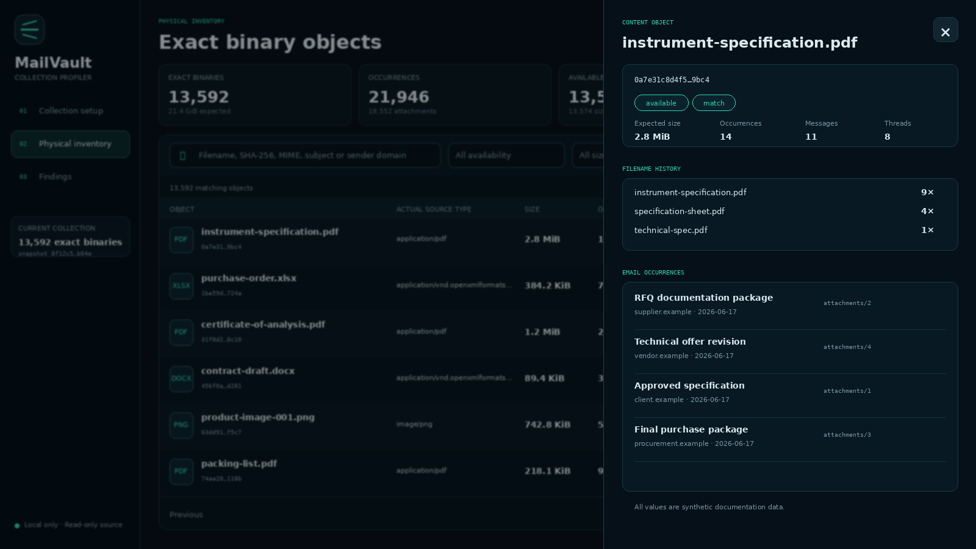Click the available status badge
Viewport: 976px width, 549px height.
(x=661, y=103)
